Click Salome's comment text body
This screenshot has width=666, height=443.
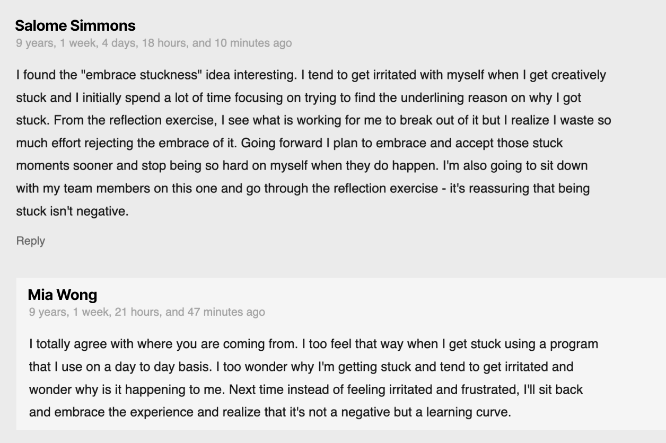[x=313, y=143]
